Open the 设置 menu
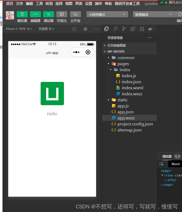Image resolution: width=182 pixels, height=212 pixels. (x=89, y=4)
